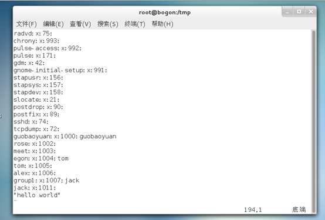Click the guobaoyuan: x: 1000: line

[x=65, y=136]
